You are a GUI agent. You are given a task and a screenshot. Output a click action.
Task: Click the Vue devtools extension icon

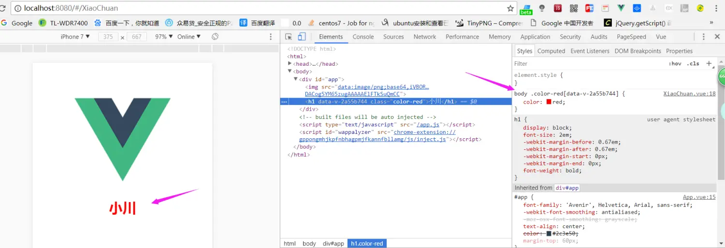[x=621, y=8]
